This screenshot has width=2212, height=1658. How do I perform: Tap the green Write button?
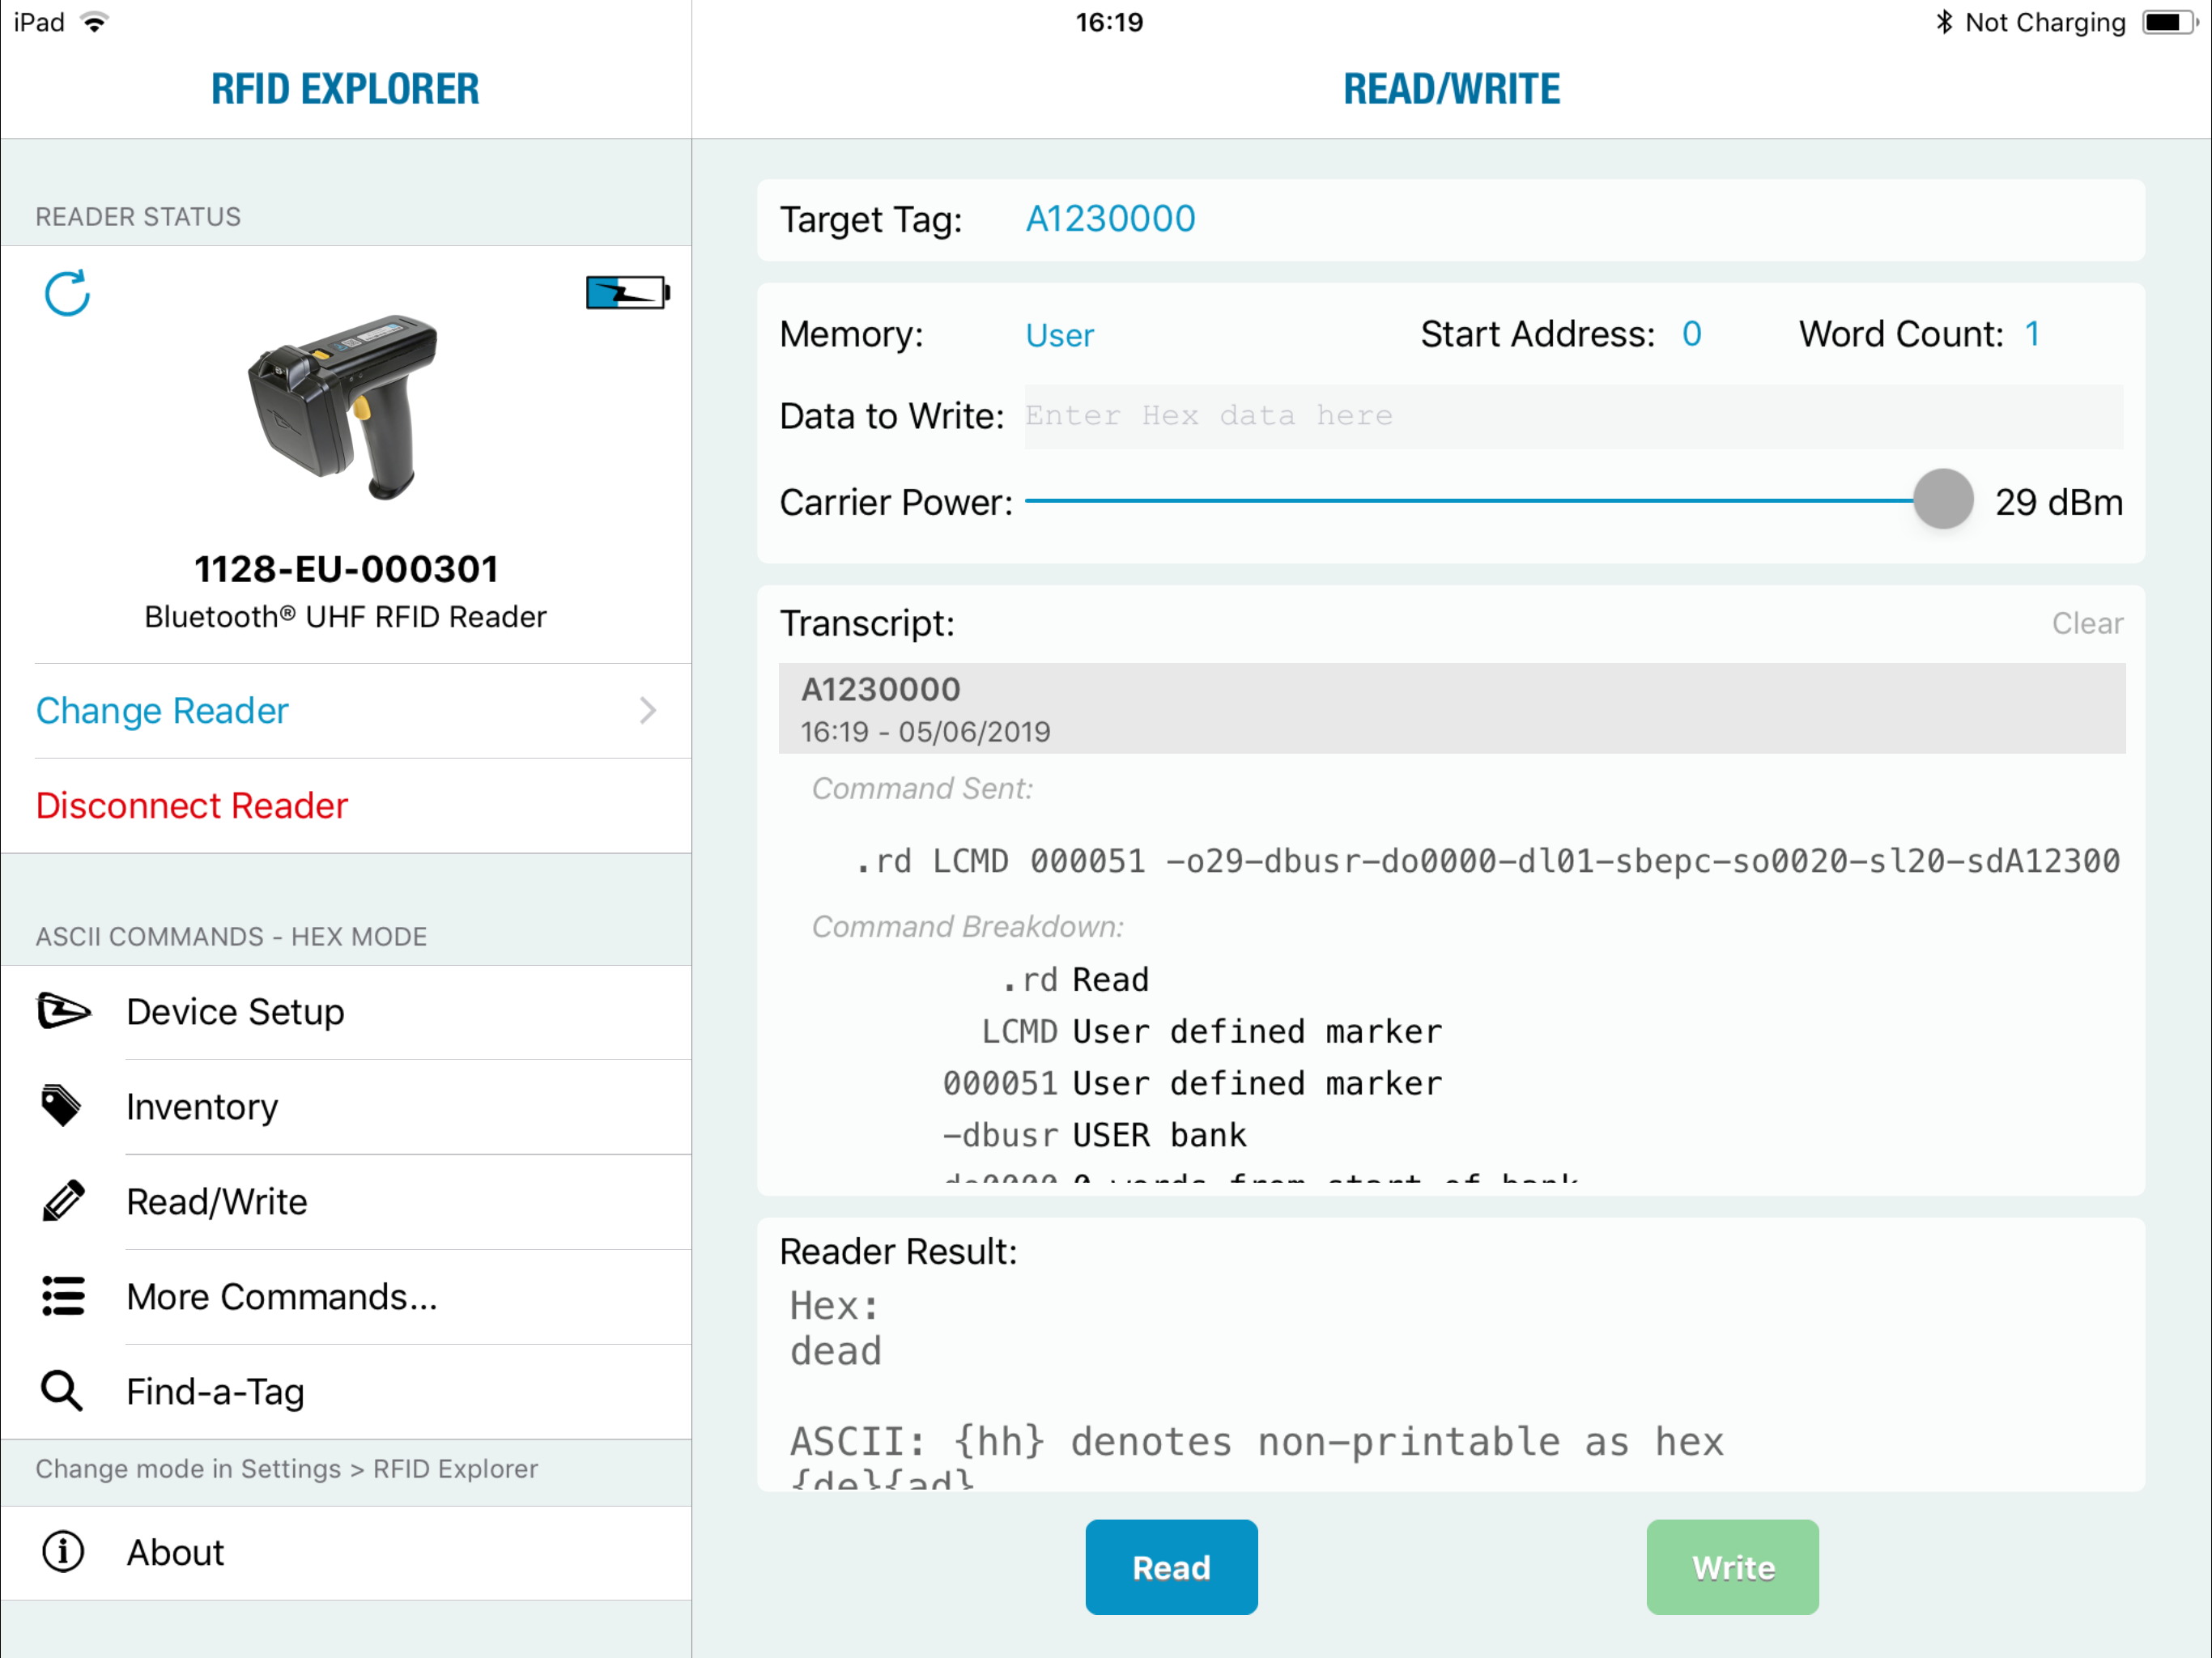[x=1732, y=1567]
